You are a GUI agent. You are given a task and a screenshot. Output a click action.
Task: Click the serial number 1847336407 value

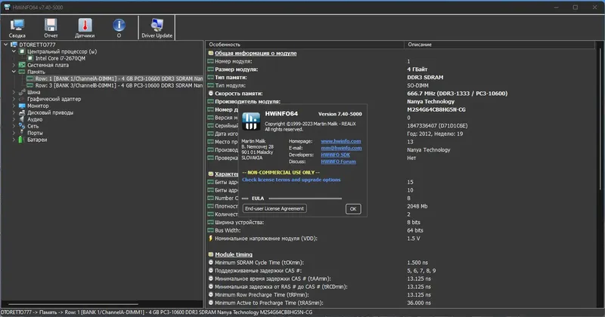pyautogui.click(x=437, y=126)
